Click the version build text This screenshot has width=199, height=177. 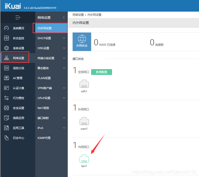(40, 8)
